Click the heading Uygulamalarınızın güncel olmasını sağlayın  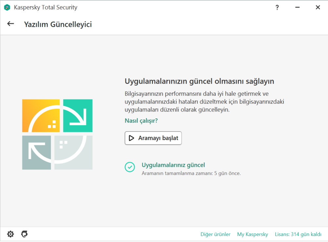click(x=199, y=81)
